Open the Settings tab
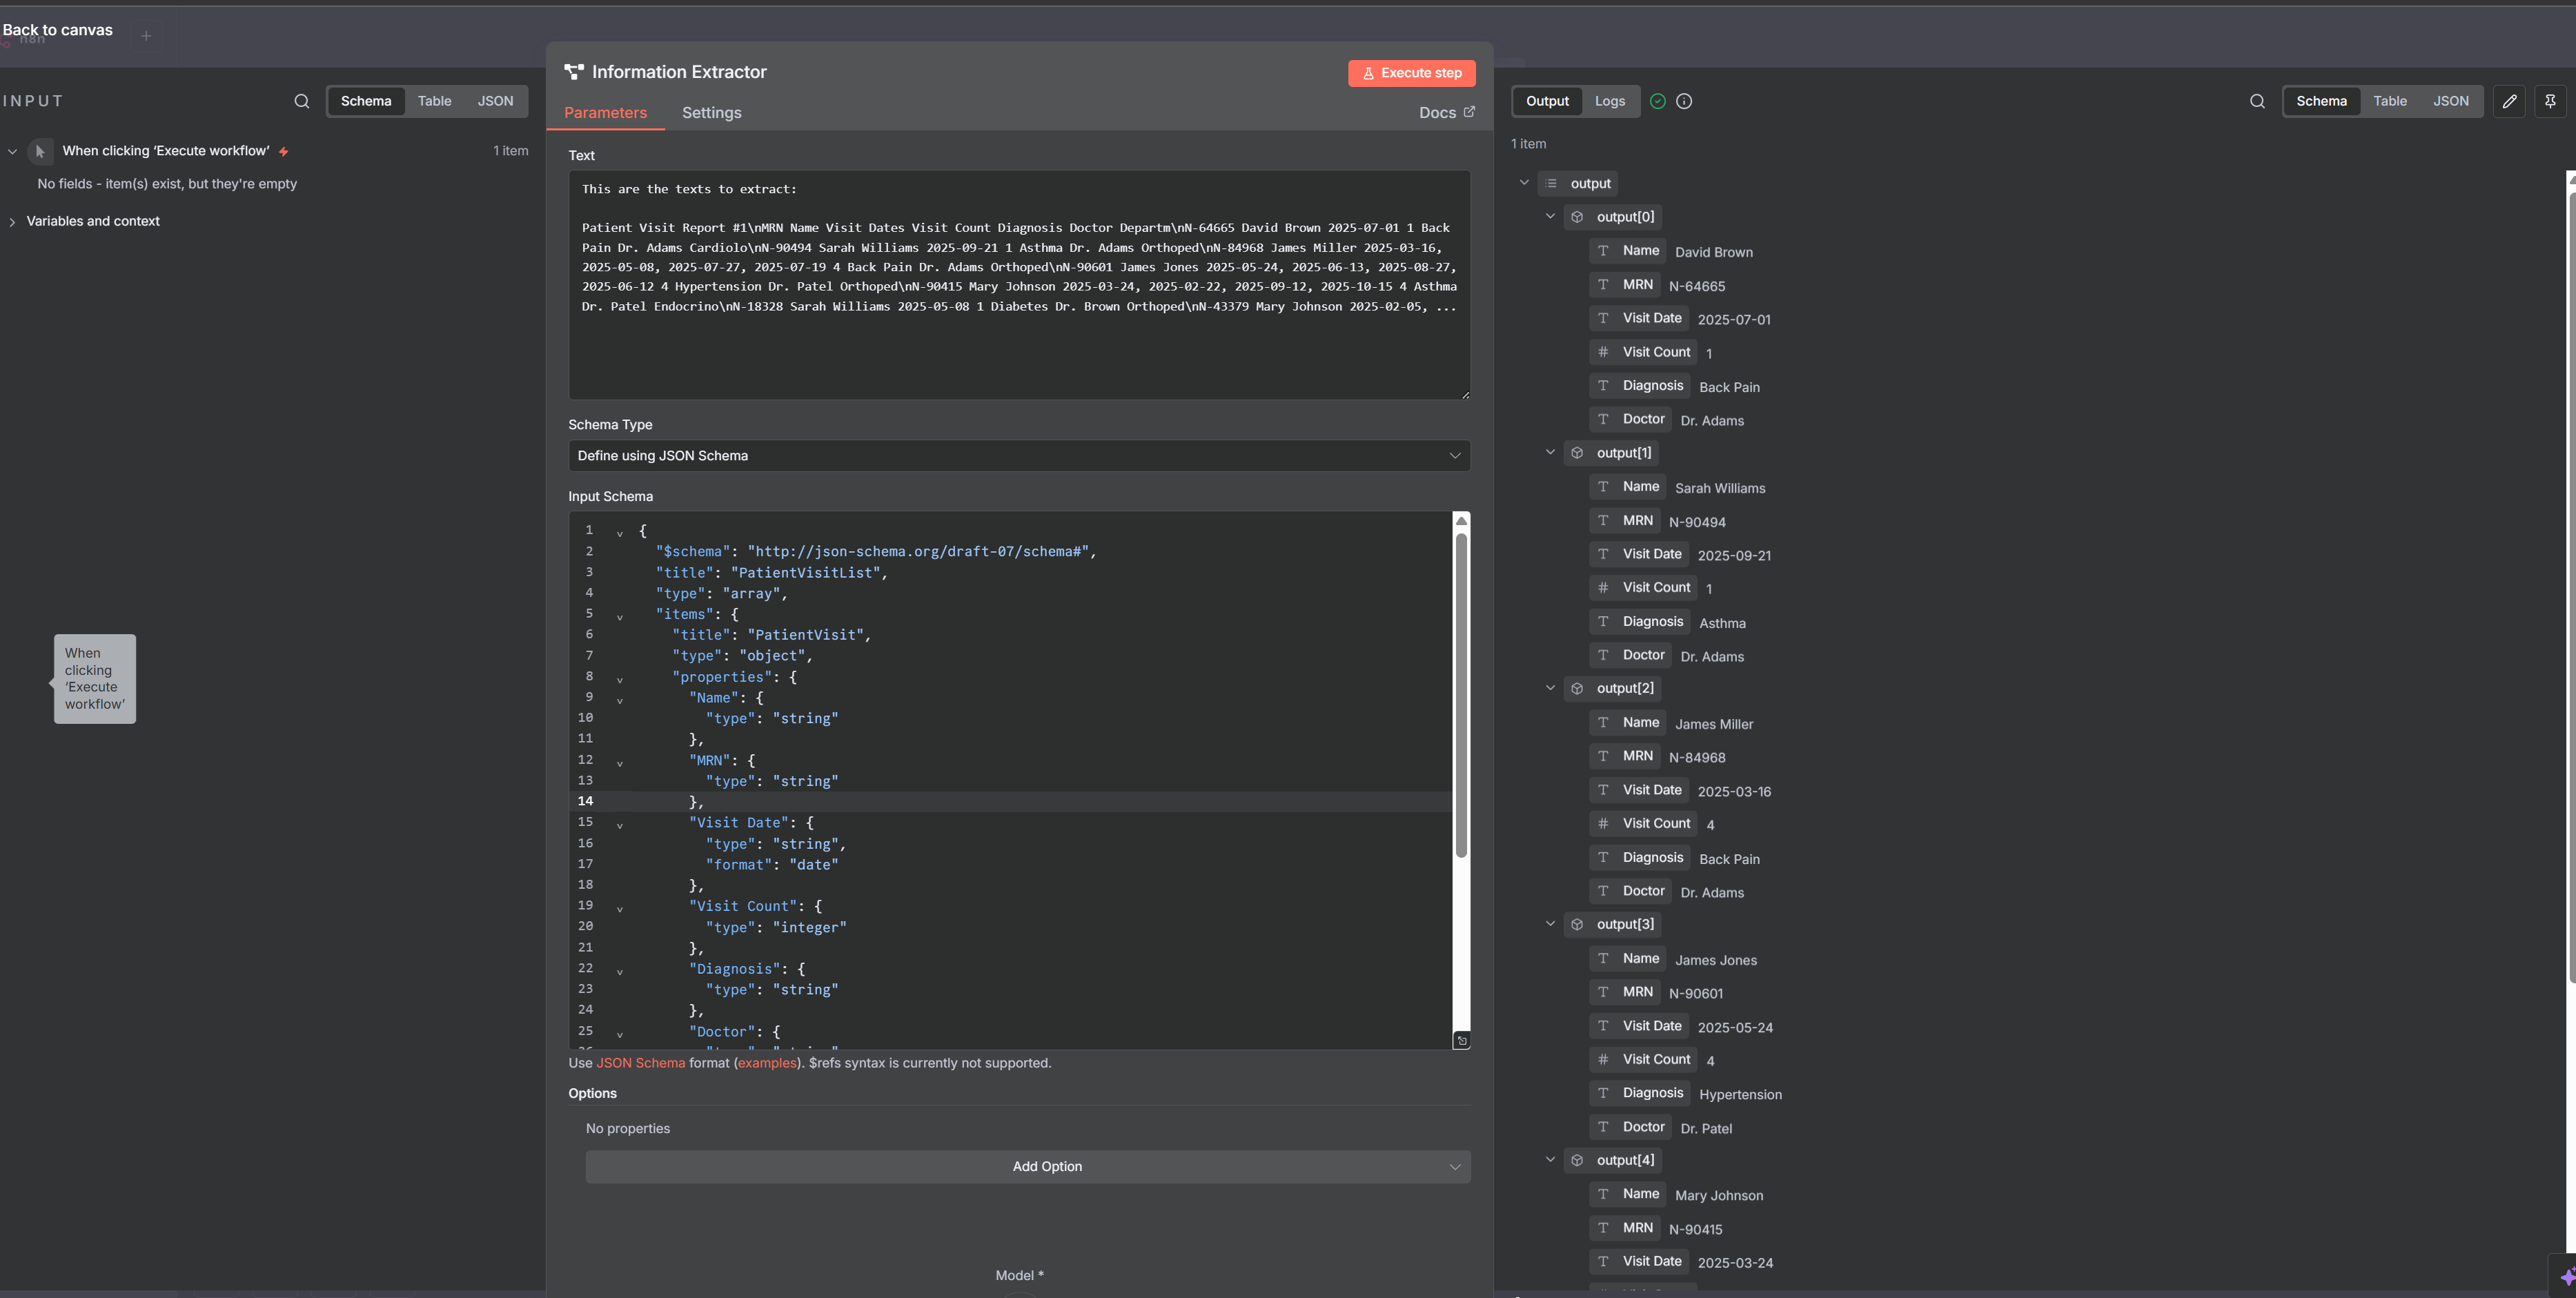2576x1298 pixels. coord(711,113)
